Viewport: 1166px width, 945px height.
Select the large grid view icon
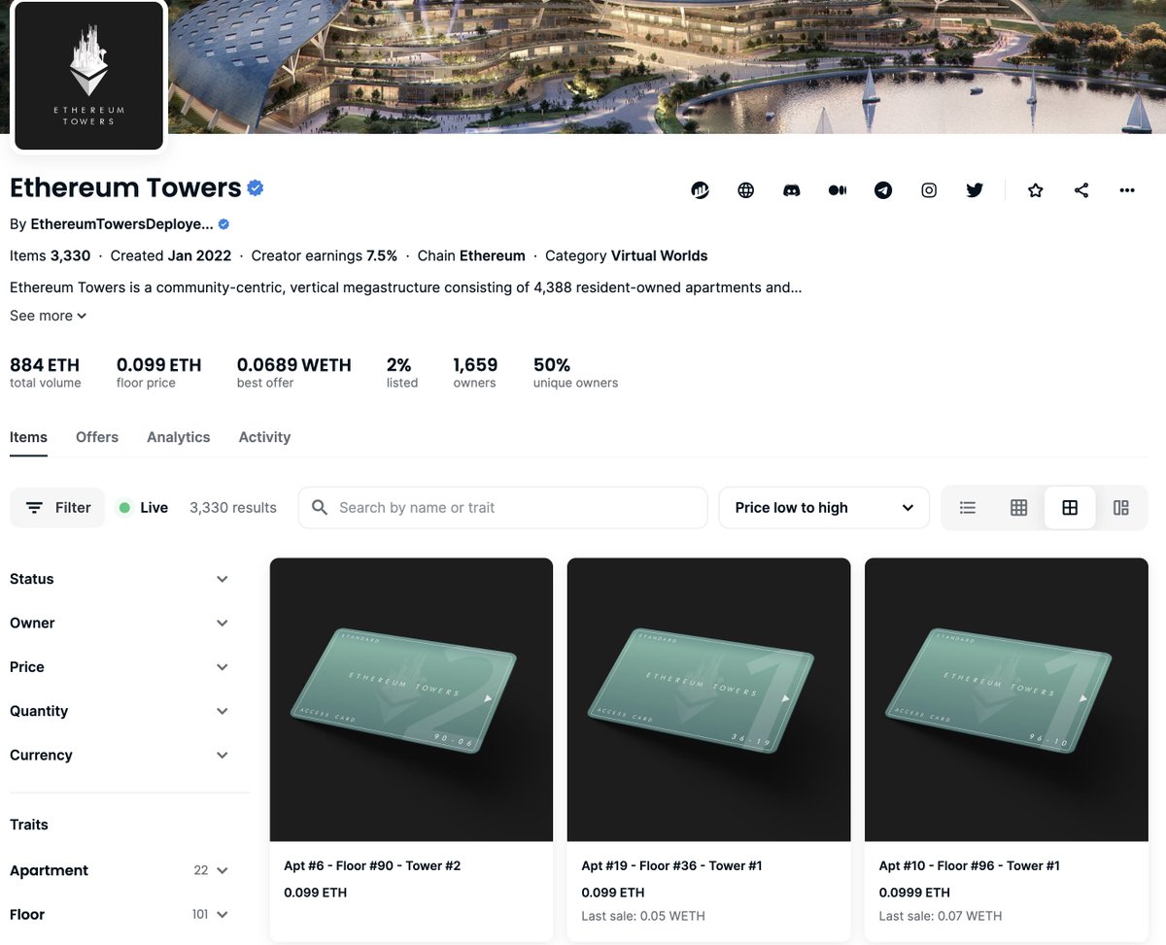point(1070,508)
